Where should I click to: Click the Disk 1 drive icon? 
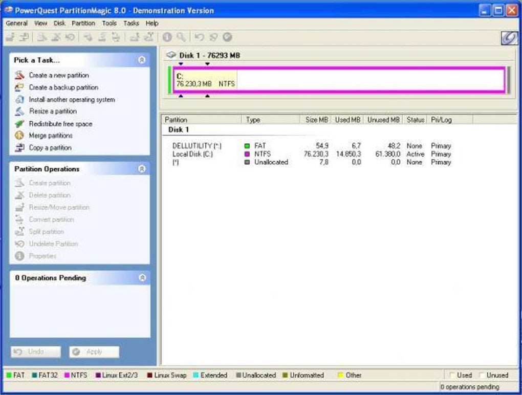pyautogui.click(x=171, y=55)
